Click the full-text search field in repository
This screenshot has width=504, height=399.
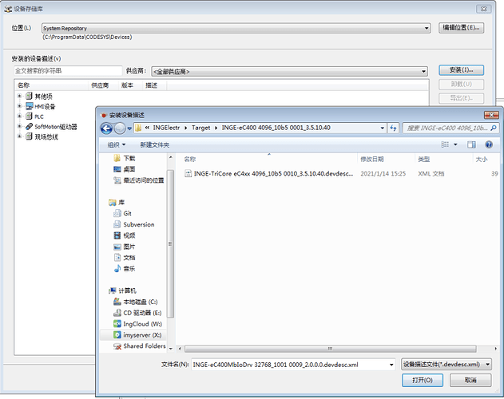click(x=68, y=71)
